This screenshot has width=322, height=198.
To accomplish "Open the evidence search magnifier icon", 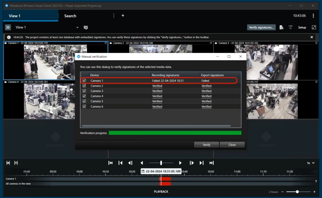I will [281, 27].
